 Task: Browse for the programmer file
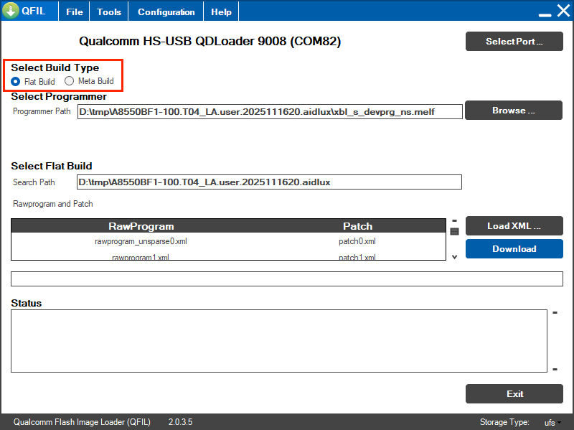click(514, 111)
